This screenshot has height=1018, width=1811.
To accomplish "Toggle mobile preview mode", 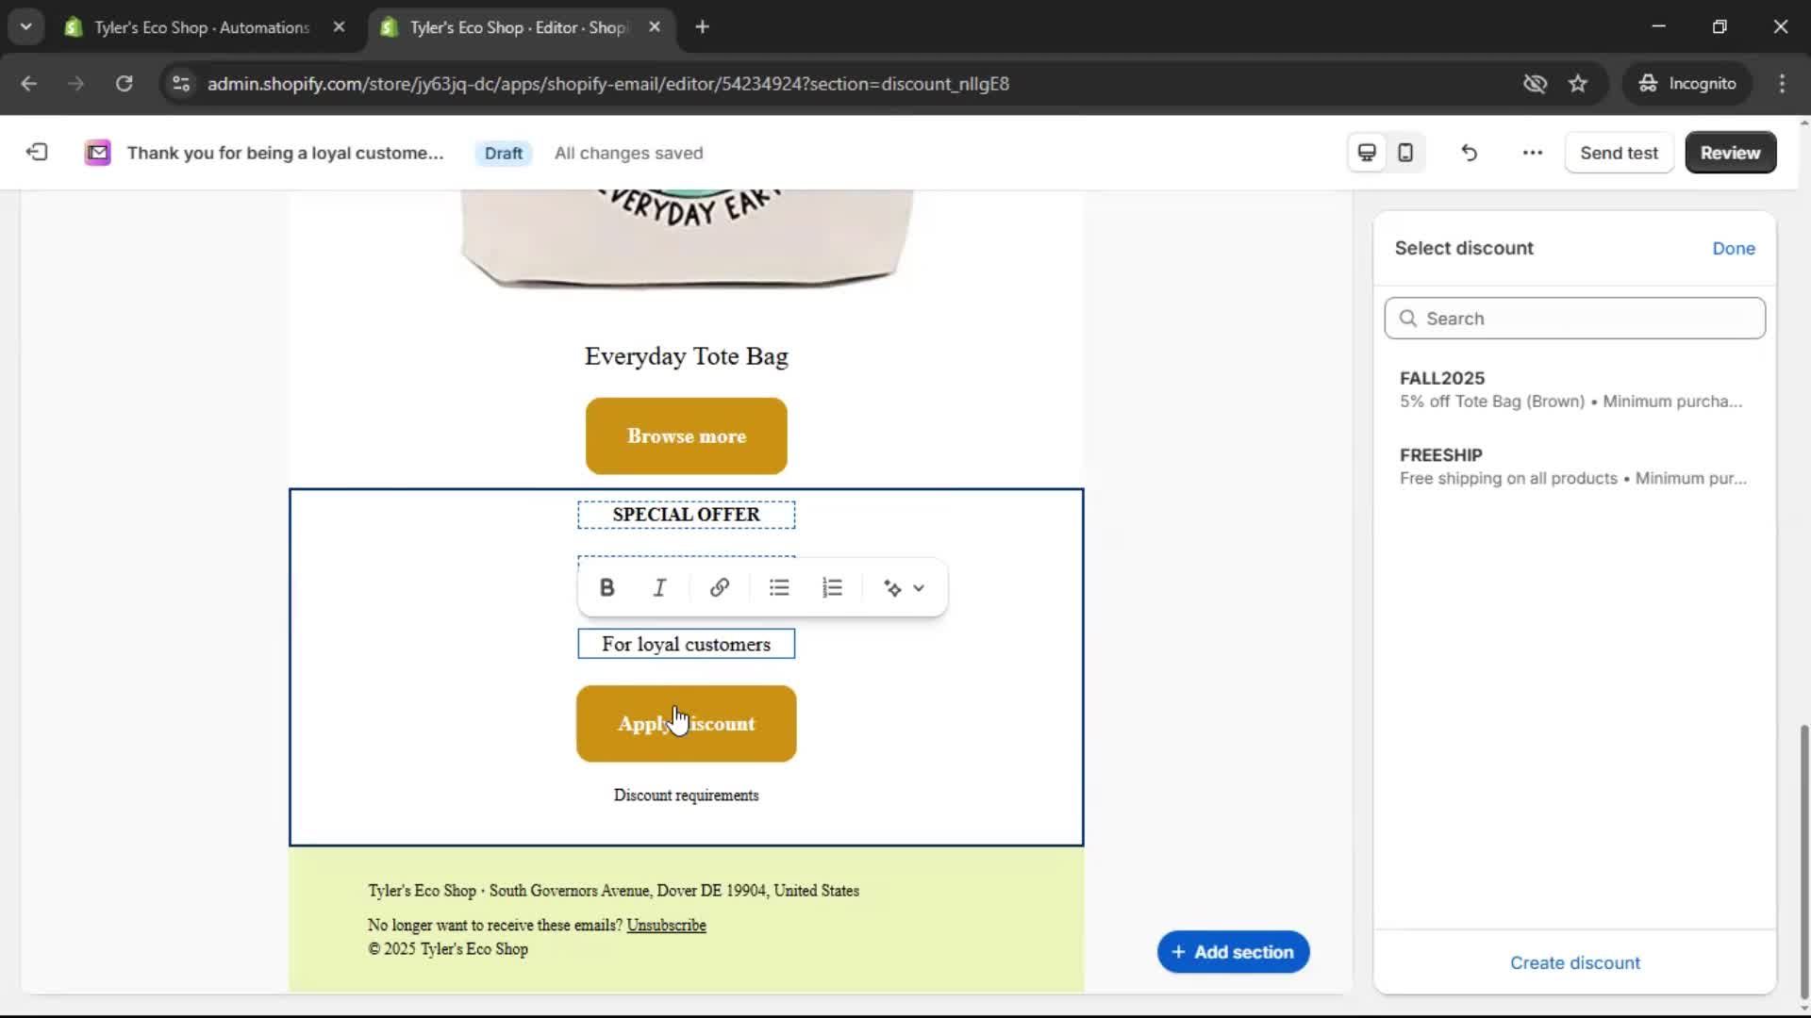I will point(1405,152).
